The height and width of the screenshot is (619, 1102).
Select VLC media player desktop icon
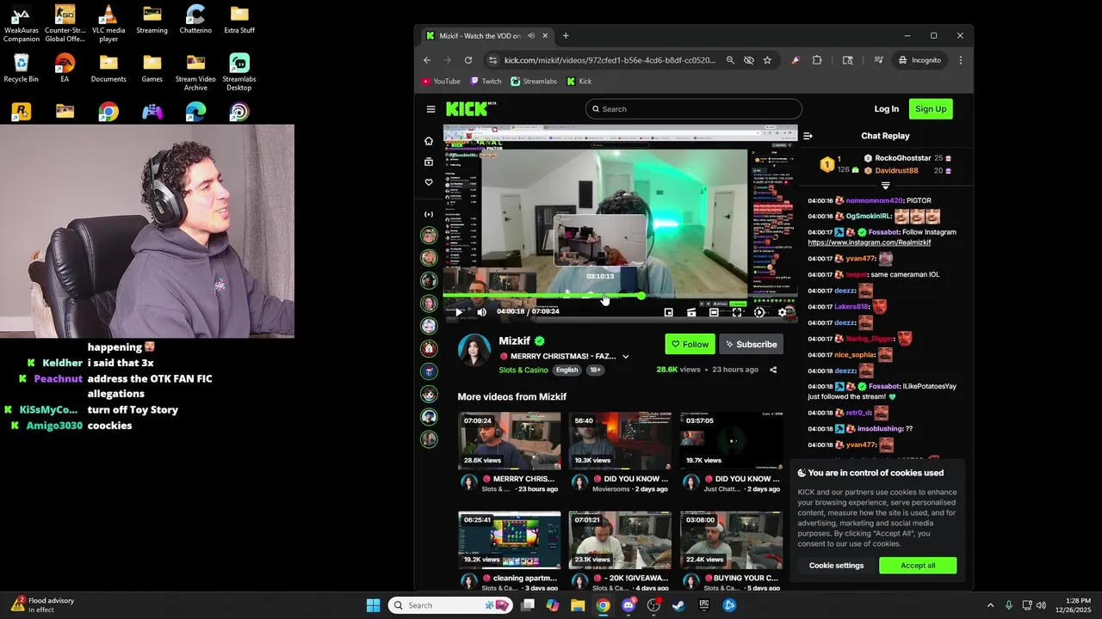pyautogui.click(x=108, y=23)
